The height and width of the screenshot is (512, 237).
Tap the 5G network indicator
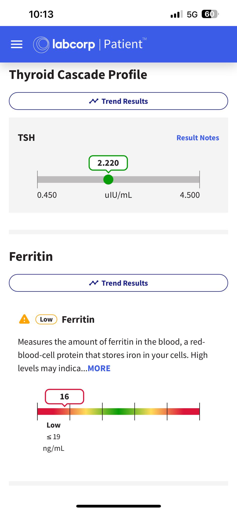pyautogui.click(x=192, y=14)
